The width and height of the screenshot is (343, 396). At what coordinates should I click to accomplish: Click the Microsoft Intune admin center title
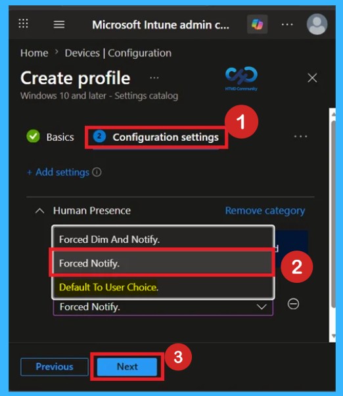pyautogui.click(x=160, y=25)
